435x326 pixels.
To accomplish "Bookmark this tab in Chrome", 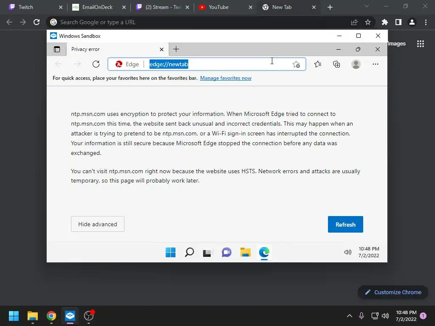I will [x=367, y=22].
